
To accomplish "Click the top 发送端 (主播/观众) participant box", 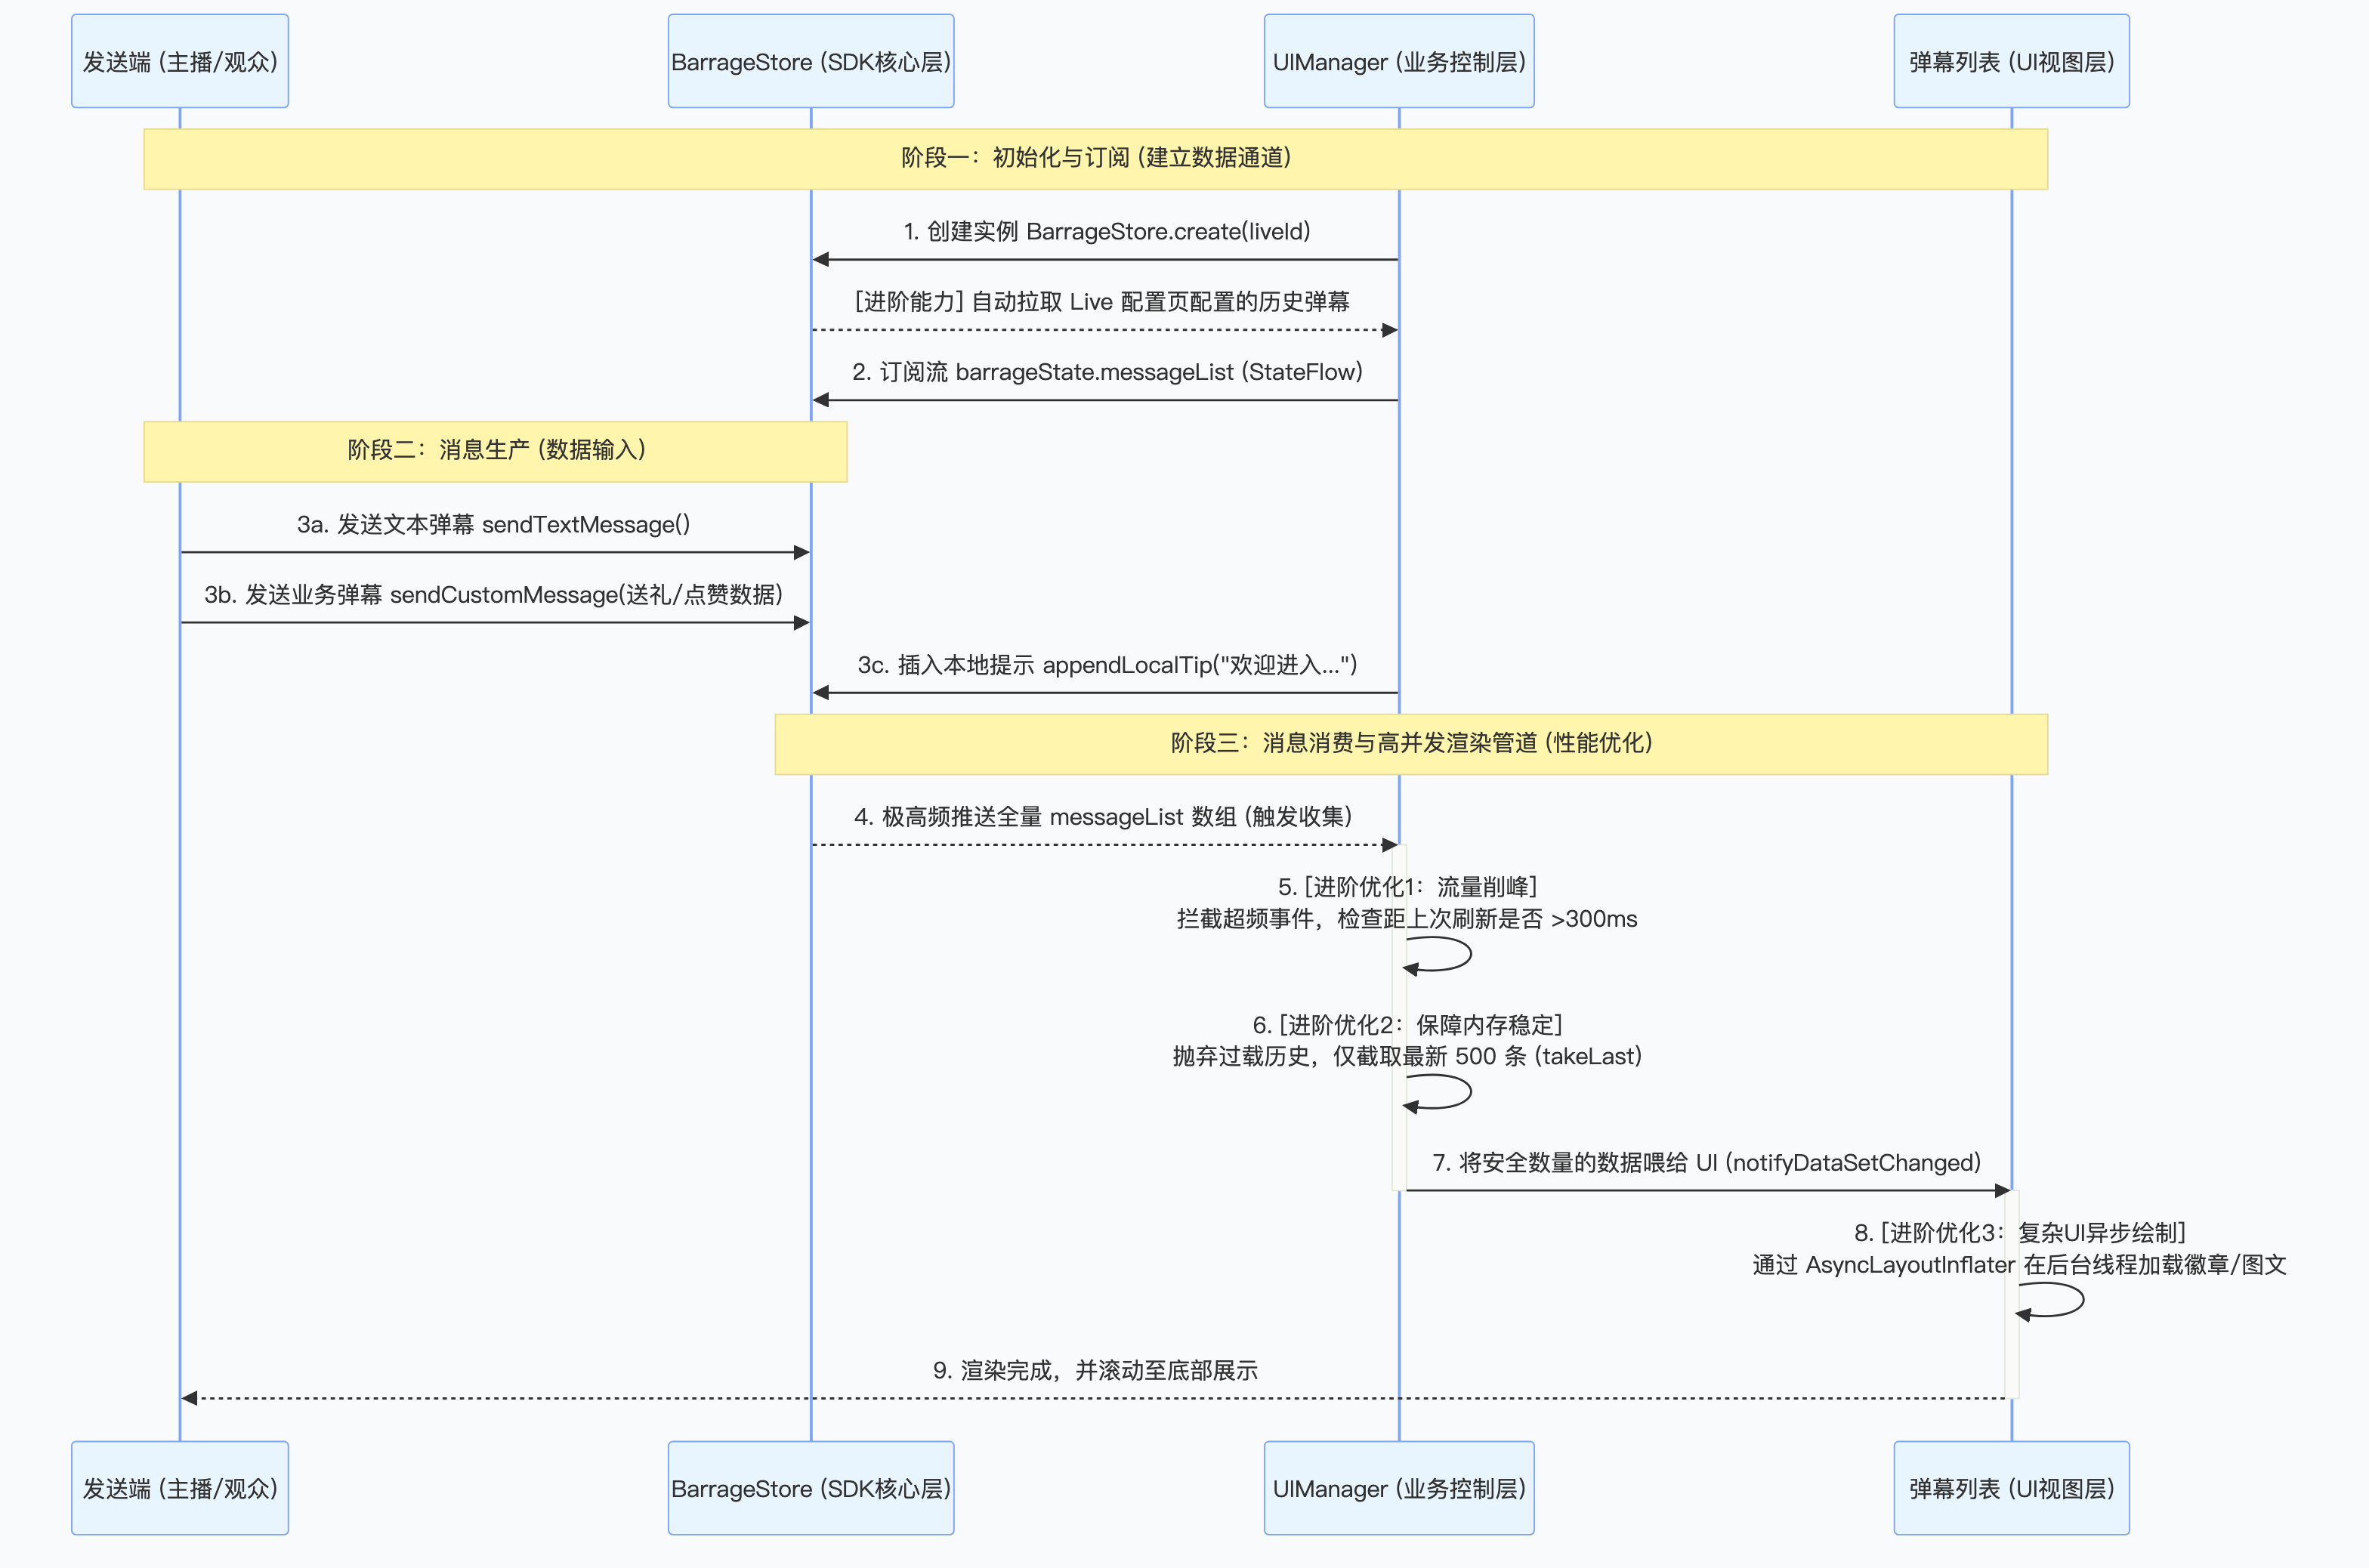I will click(180, 61).
